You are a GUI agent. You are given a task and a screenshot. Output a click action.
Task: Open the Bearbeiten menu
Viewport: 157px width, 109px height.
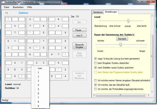(x=18, y=7)
